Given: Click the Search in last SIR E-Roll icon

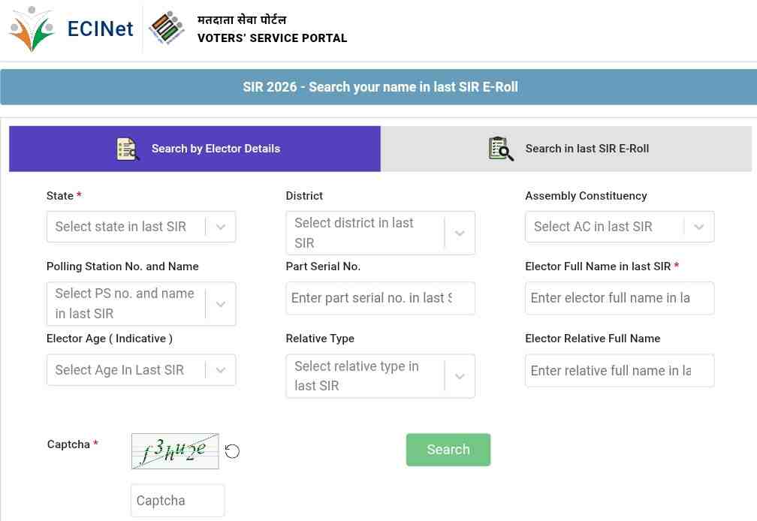Looking at the screenshot, I should coord(501,149).
